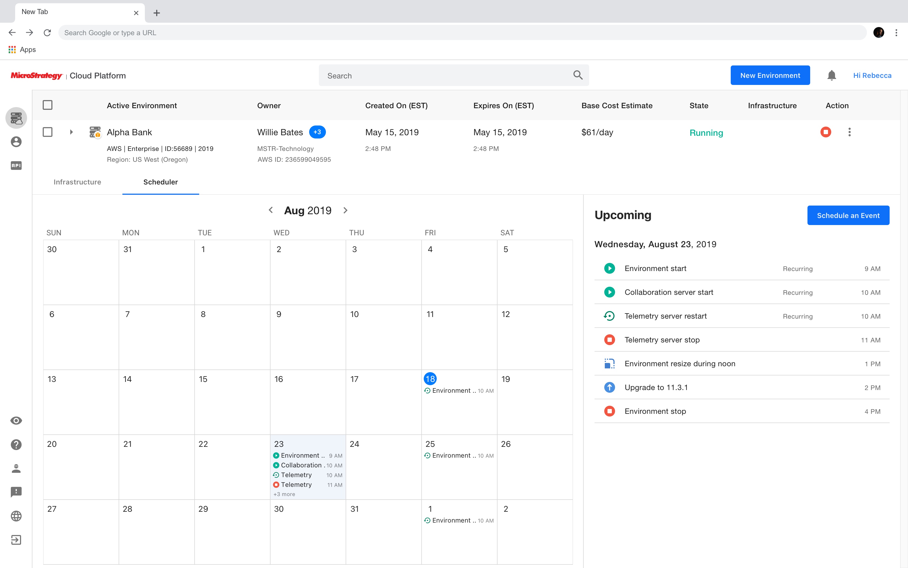Open the Environment 10 AM event on September 1
Screen dimensions: 908x568
pyautogui.click(x=459, y=520)
